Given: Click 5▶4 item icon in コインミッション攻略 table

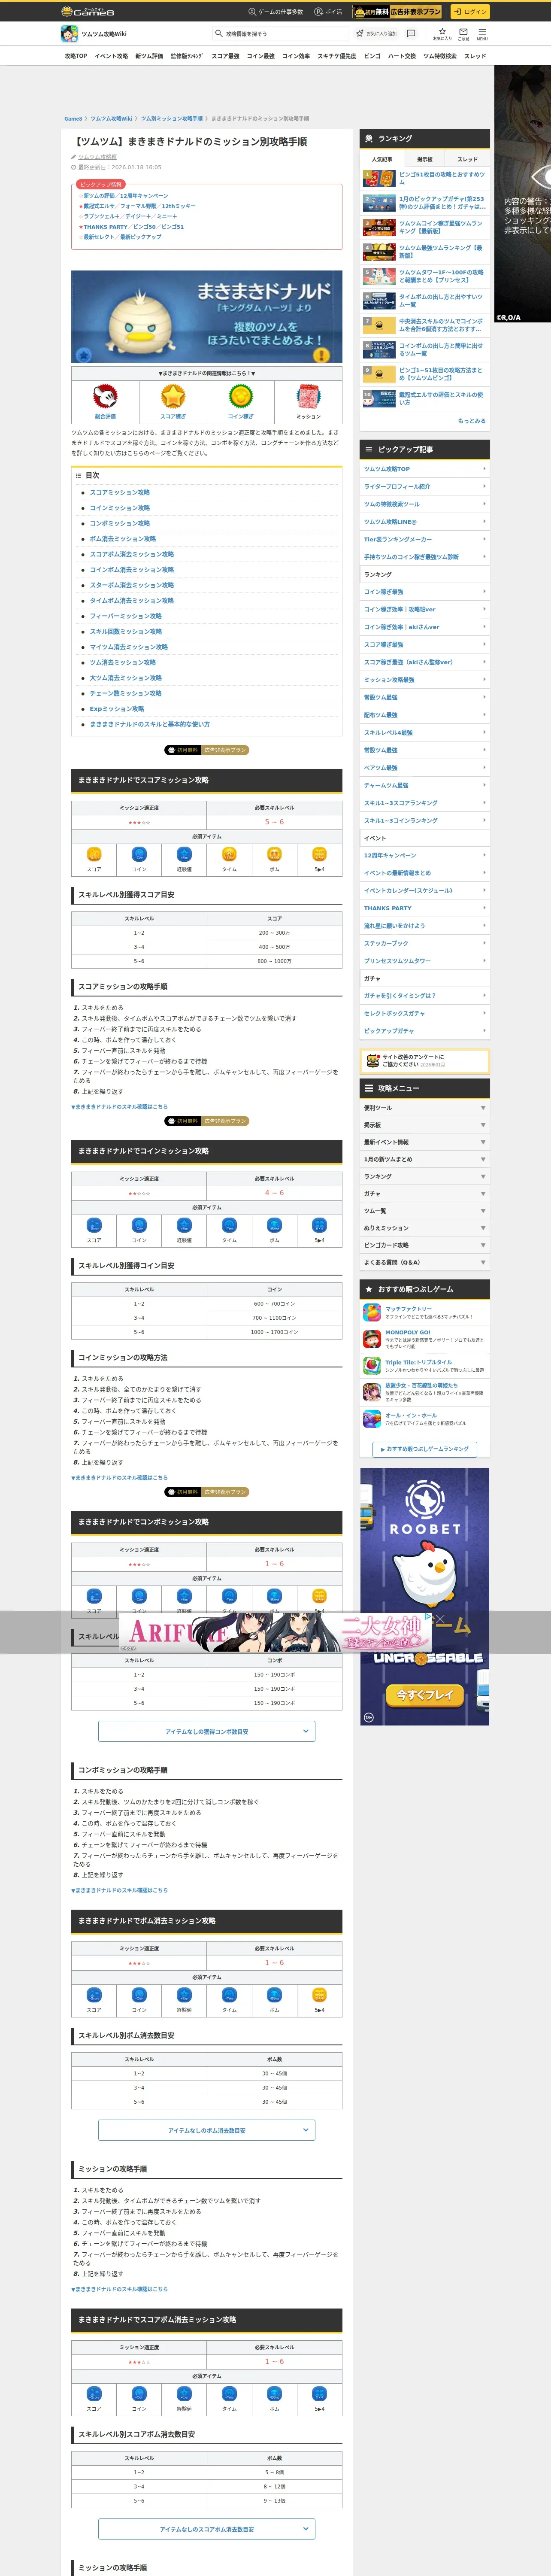Looking at the screenshot, I should click(319, 1225).
